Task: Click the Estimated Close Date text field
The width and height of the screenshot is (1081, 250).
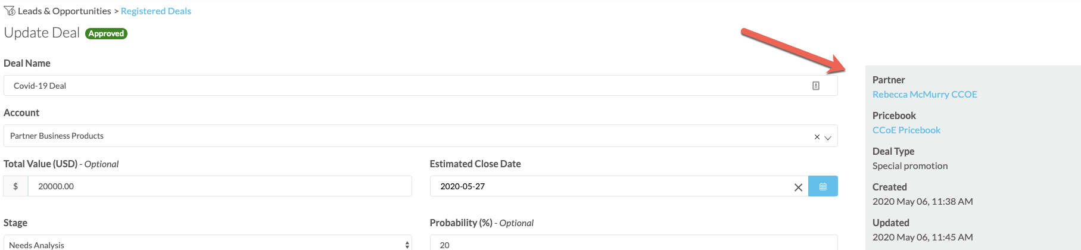Action: pos(608,186)
